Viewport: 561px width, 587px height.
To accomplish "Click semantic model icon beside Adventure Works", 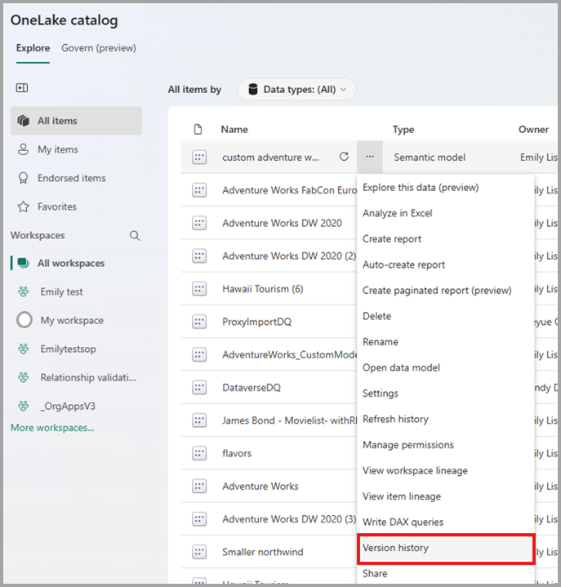I will (199, 487).
